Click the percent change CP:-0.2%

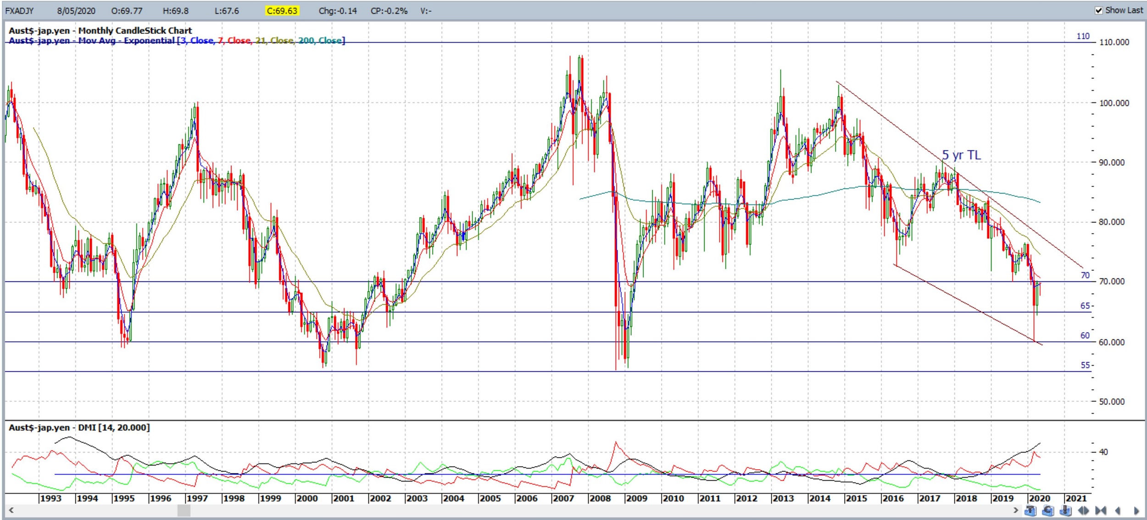[x=389, y=11]
